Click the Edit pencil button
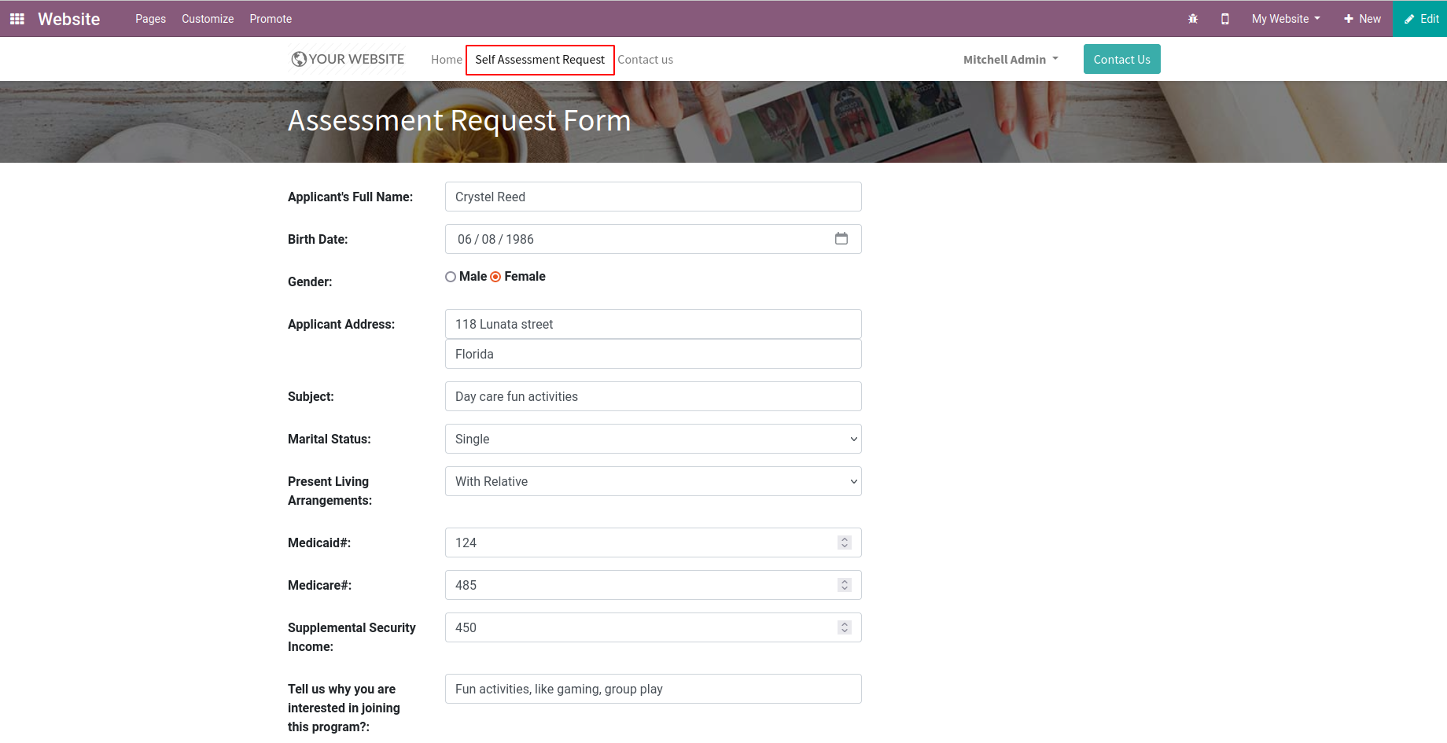This screenshot has height=743, width=1447. coord(1421,19)
